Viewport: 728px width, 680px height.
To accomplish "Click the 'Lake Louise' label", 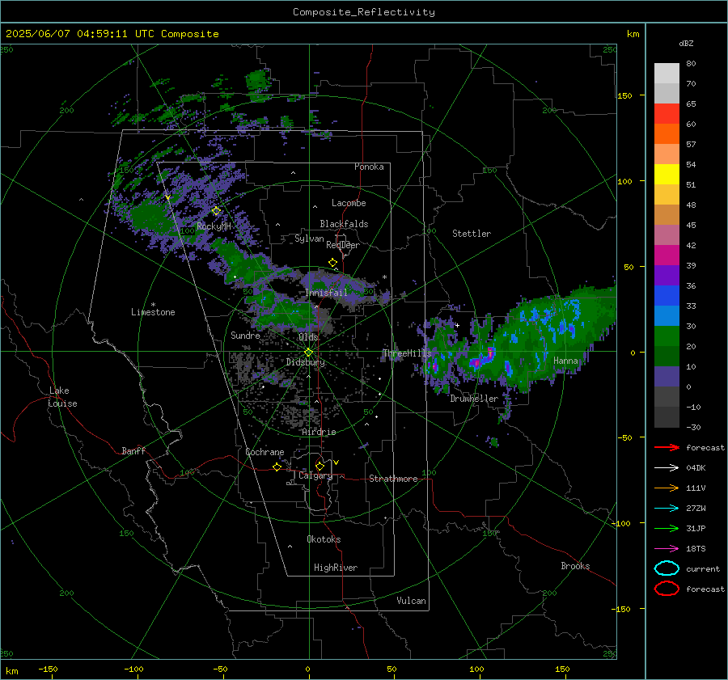I will tap(62, 397).
